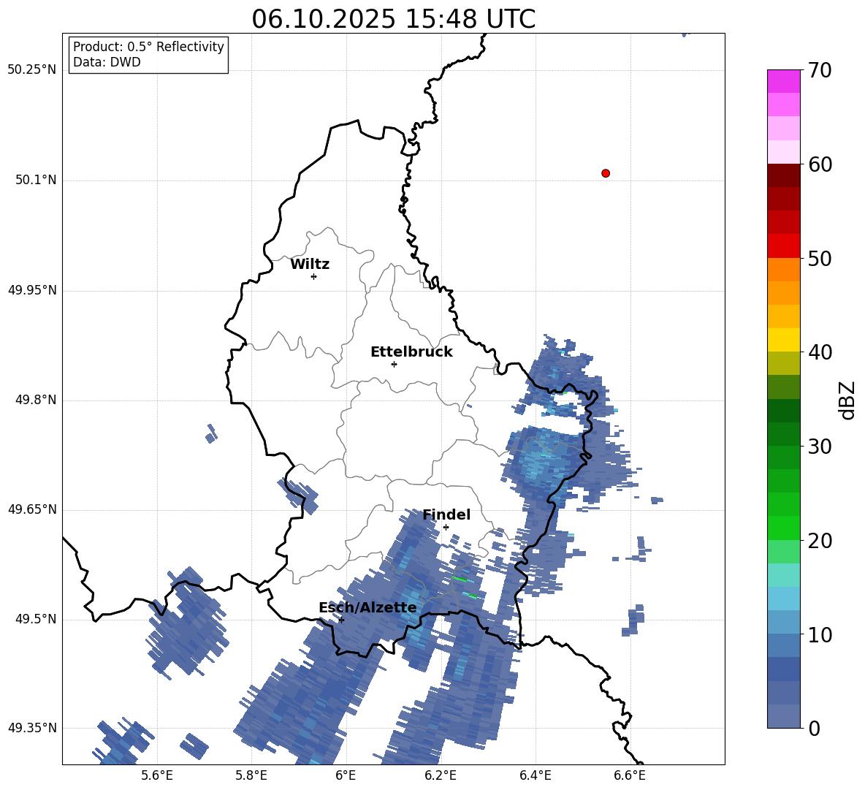Viewport: 865px width, 790px height.
Task: Click the 6.6°E longitude label
Action: click(630, 776)
